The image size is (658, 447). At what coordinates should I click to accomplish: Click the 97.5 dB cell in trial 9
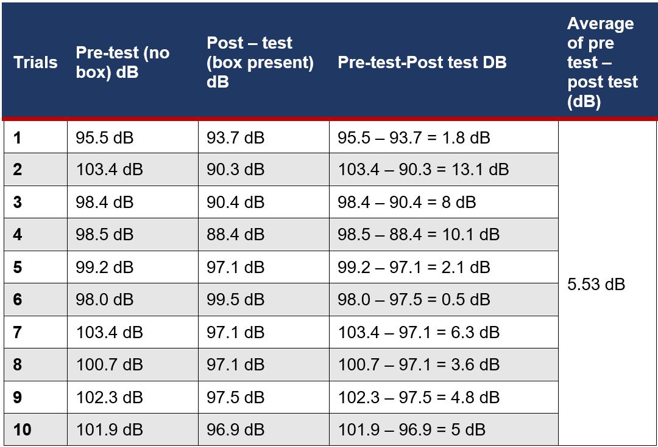tap(264, 397)
